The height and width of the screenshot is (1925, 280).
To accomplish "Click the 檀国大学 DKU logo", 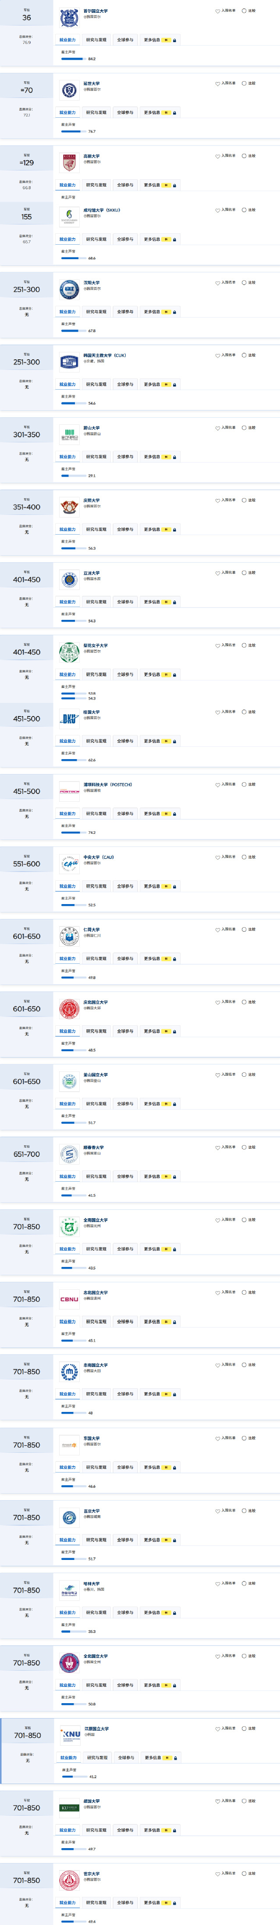I will (69, 719).
